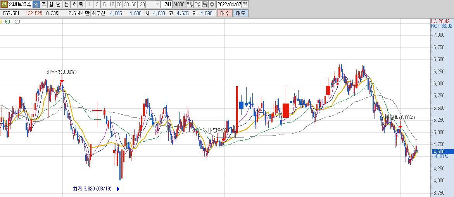Screen dimensions: 454x197
Task: Click the 매도 sell button
Action: 241,13
